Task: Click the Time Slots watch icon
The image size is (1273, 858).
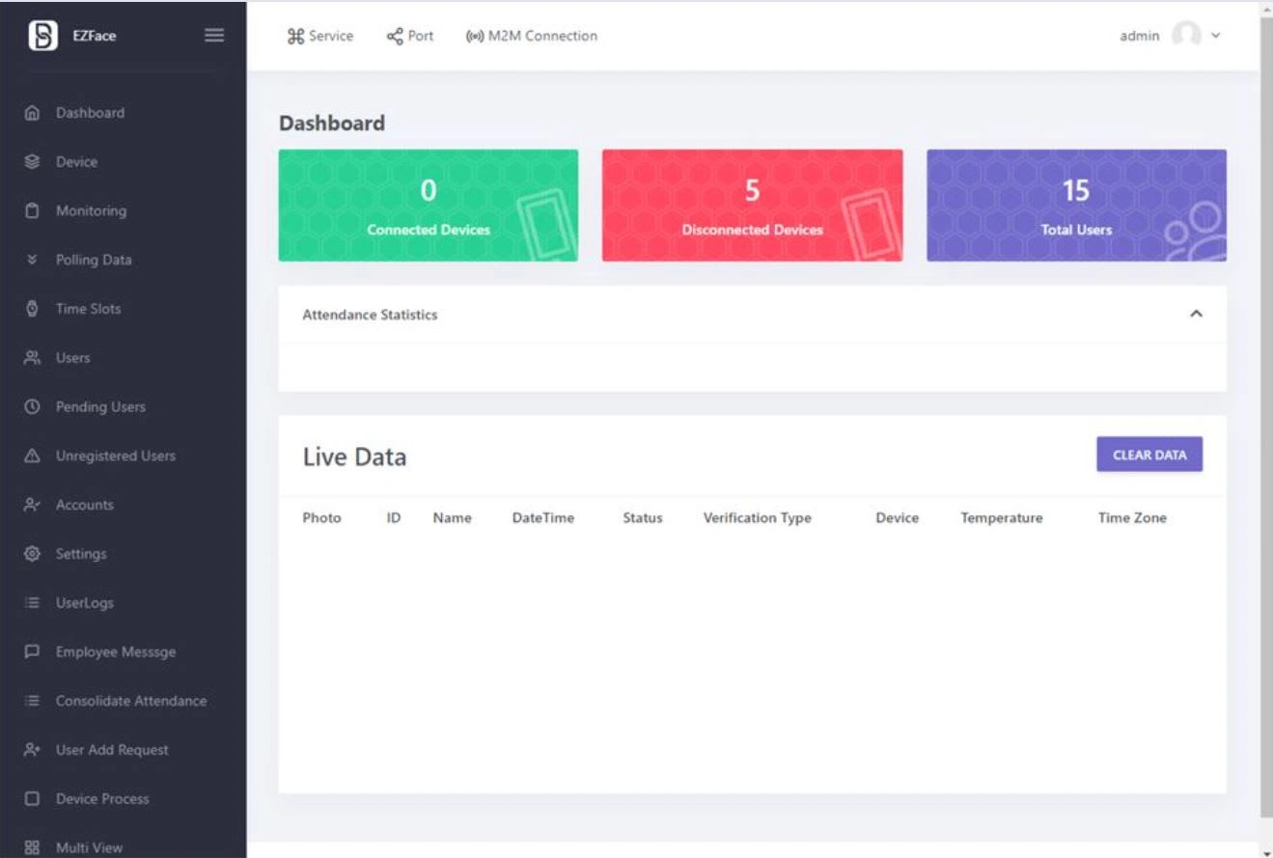Action: coord(32,309)
